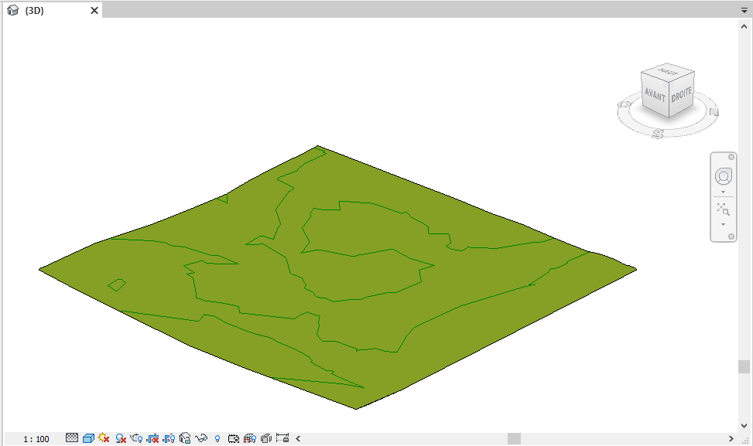Click the Visual Style cube icon

pyautogui.click(x=88, y=438)
